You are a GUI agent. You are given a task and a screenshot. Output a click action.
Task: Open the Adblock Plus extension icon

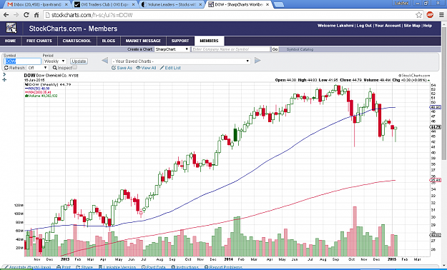tap(430, 15)
